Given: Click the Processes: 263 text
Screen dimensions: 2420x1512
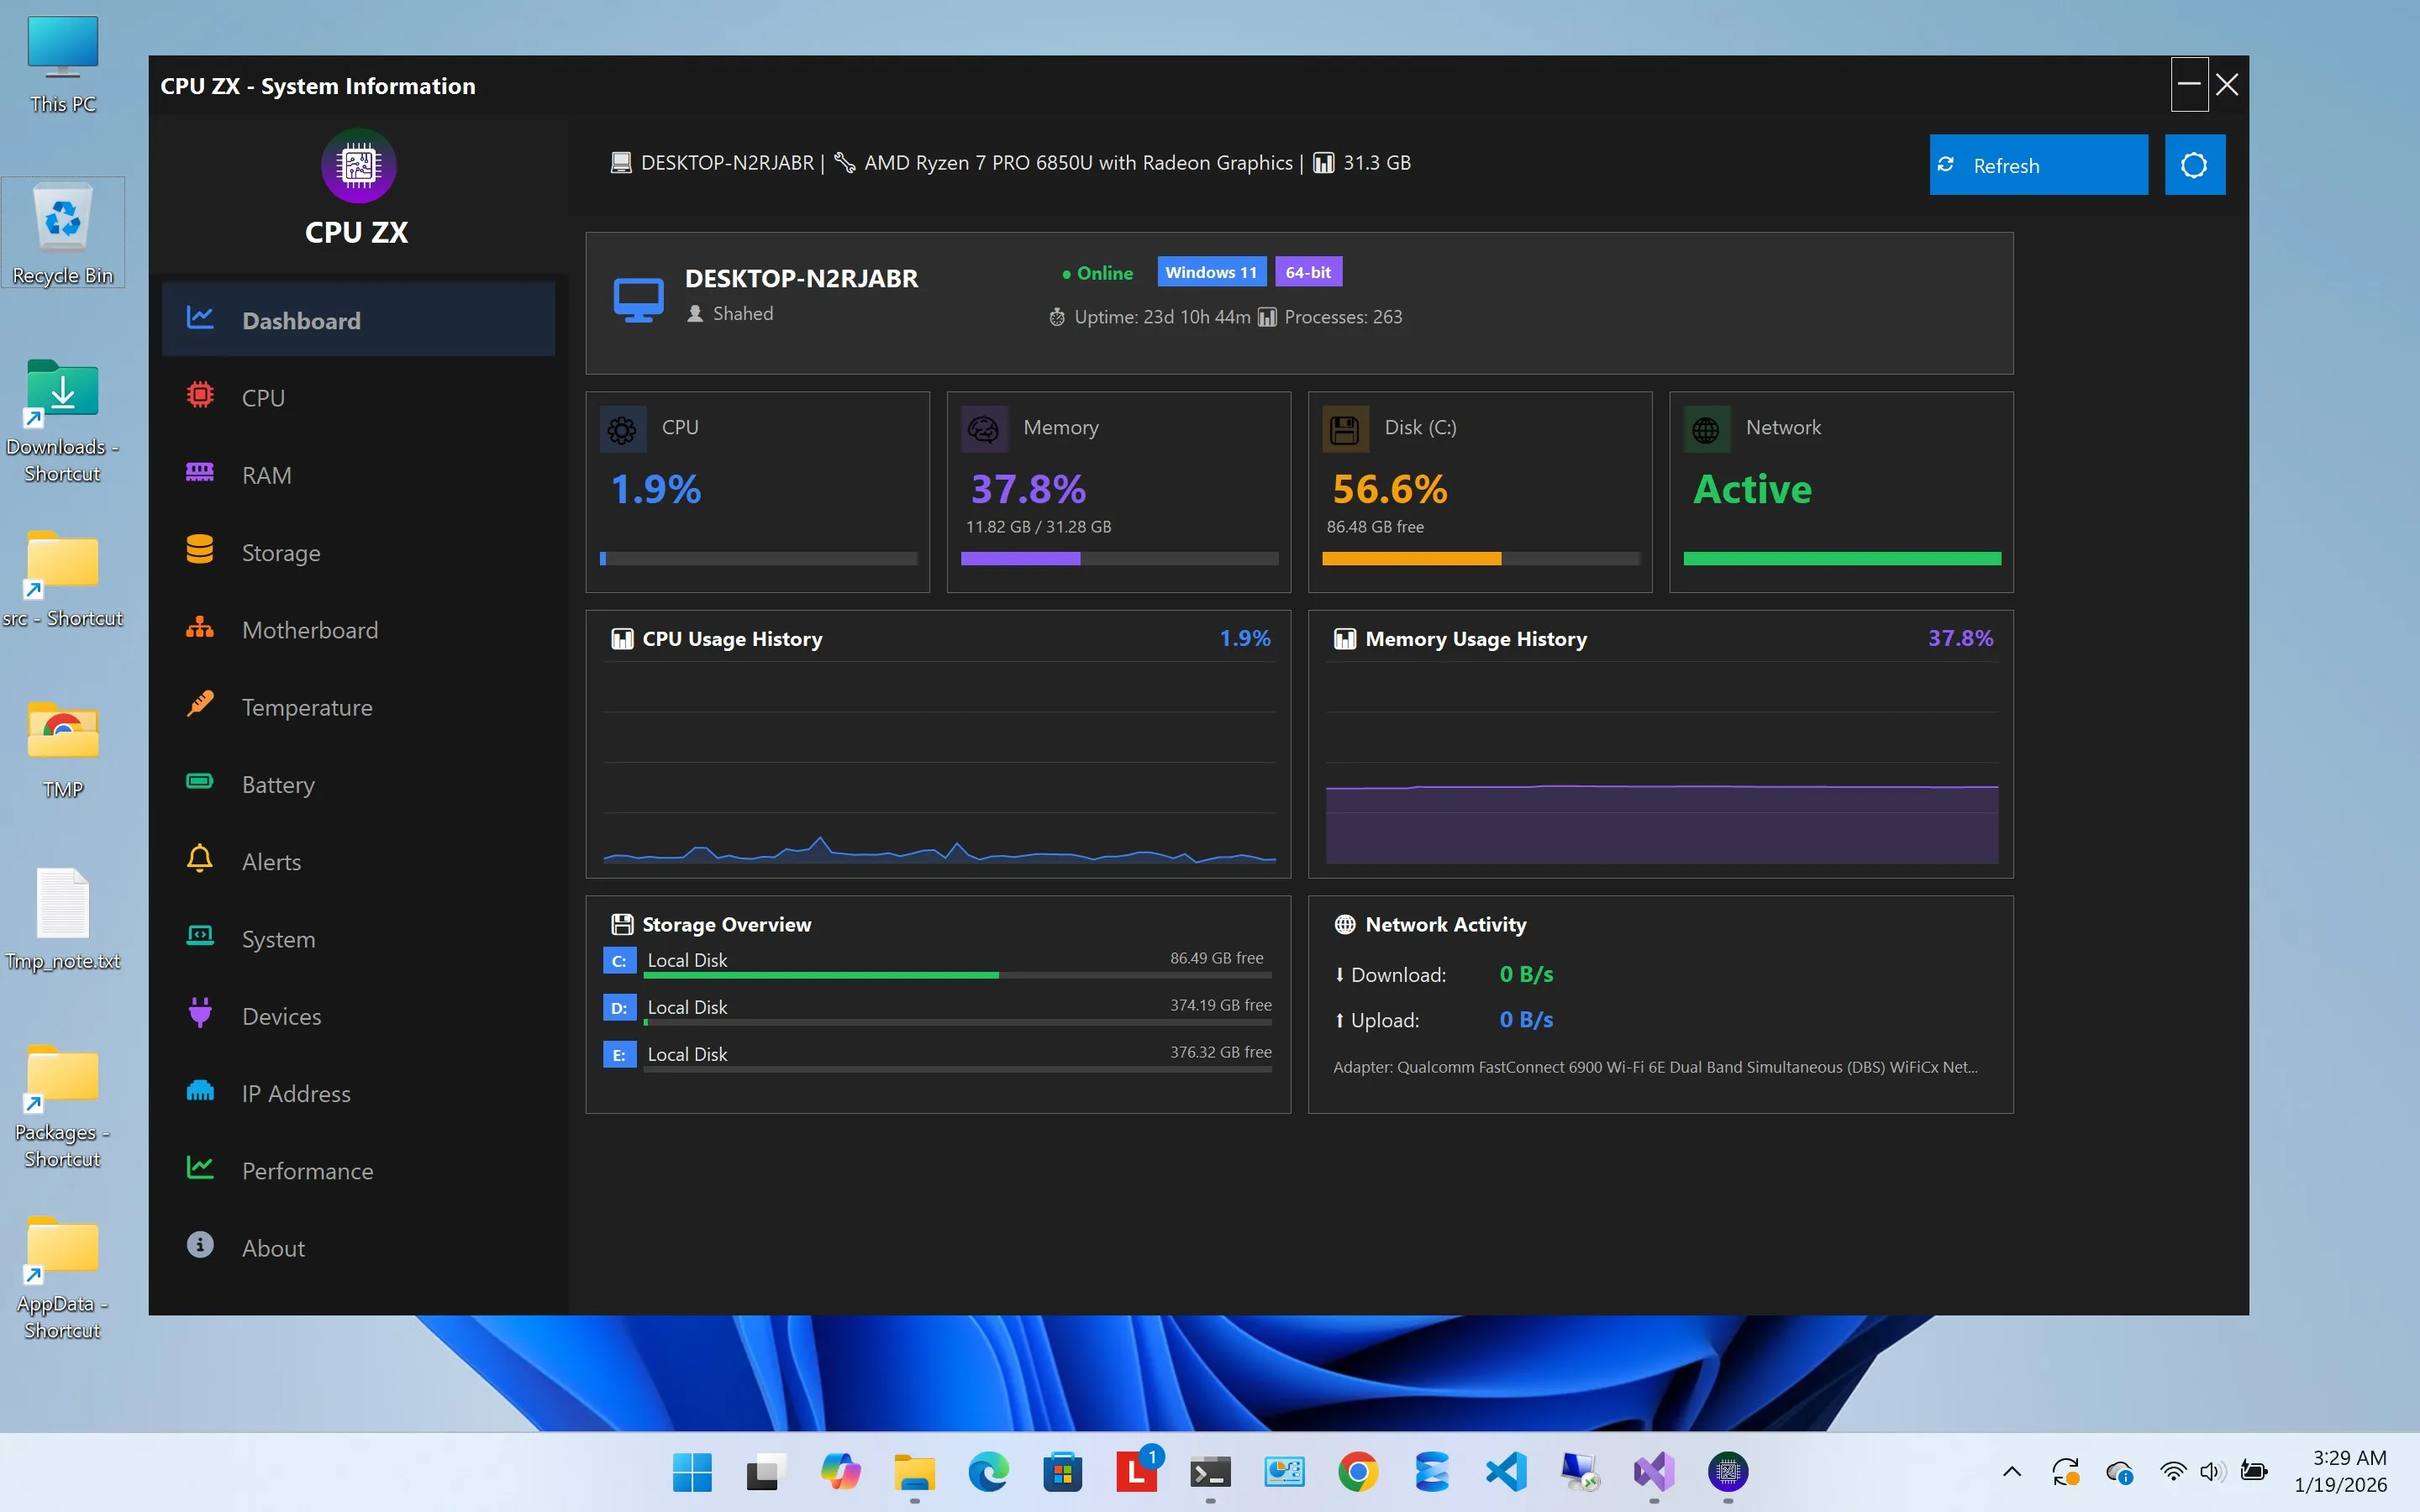Looking at the screenshot, I should (1343, 317).
